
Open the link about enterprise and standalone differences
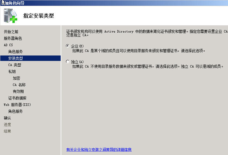tap(99, 150)
